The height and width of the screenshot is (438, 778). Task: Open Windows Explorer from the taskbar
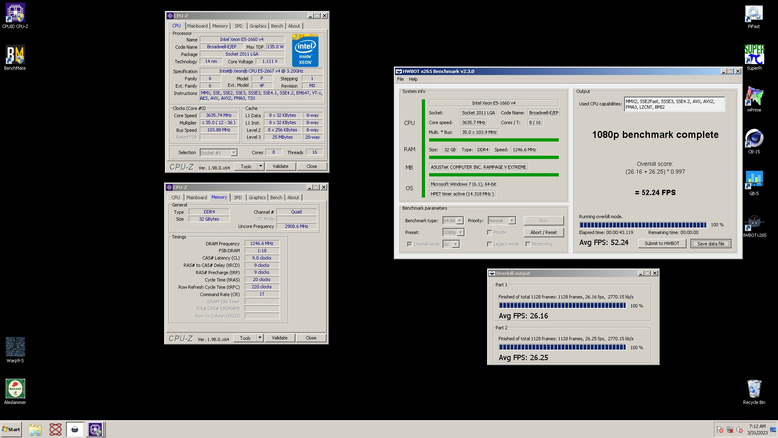[35, 429]
